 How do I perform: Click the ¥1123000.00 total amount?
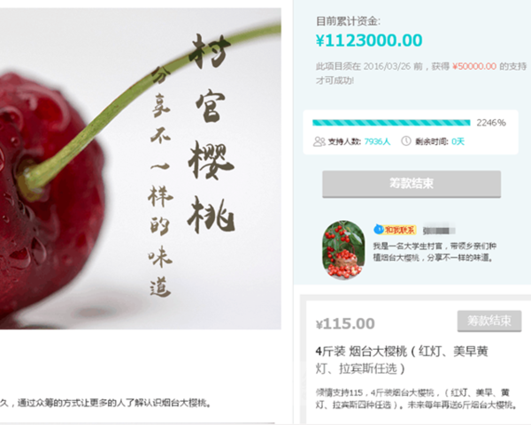(369, 41)
